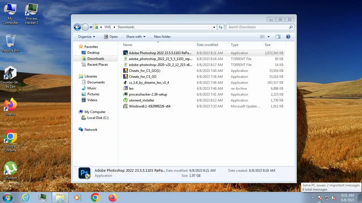Click Windows Explorer taskbar button

pos(60,197)
